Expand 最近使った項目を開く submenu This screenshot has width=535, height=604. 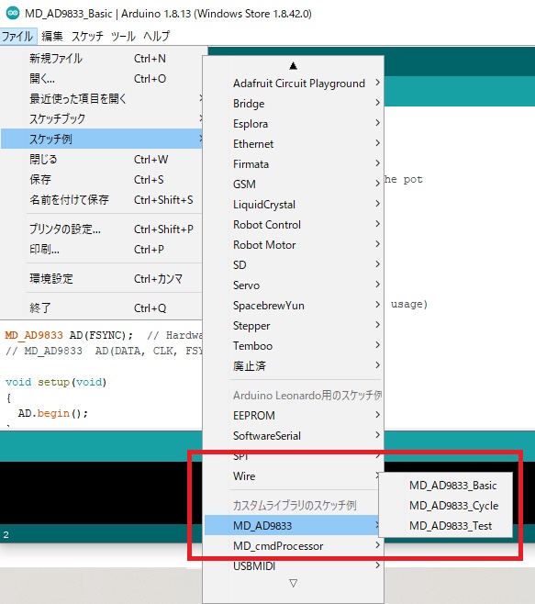tap(102, 98)
